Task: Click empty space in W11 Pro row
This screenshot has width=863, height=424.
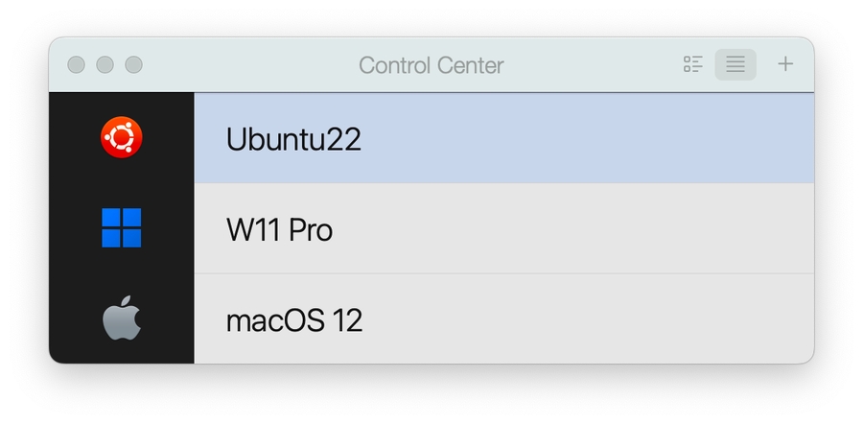Action: click(572, 228)
